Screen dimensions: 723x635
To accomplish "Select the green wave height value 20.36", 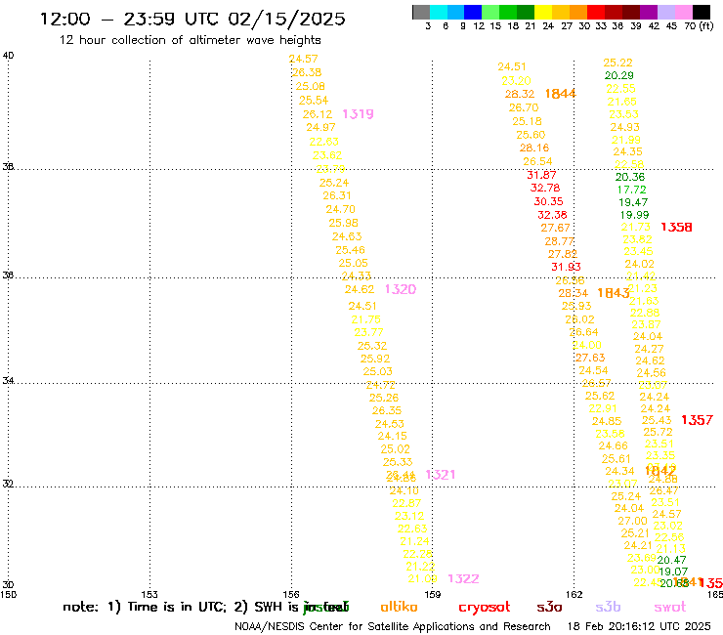I will 630,177.
